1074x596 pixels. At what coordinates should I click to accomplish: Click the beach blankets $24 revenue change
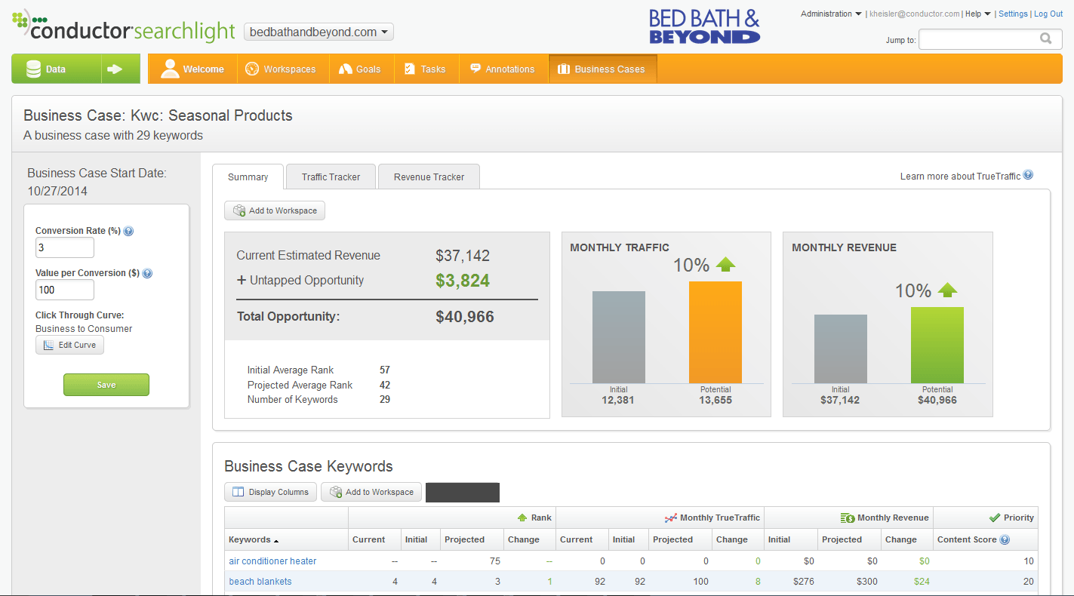922,582
